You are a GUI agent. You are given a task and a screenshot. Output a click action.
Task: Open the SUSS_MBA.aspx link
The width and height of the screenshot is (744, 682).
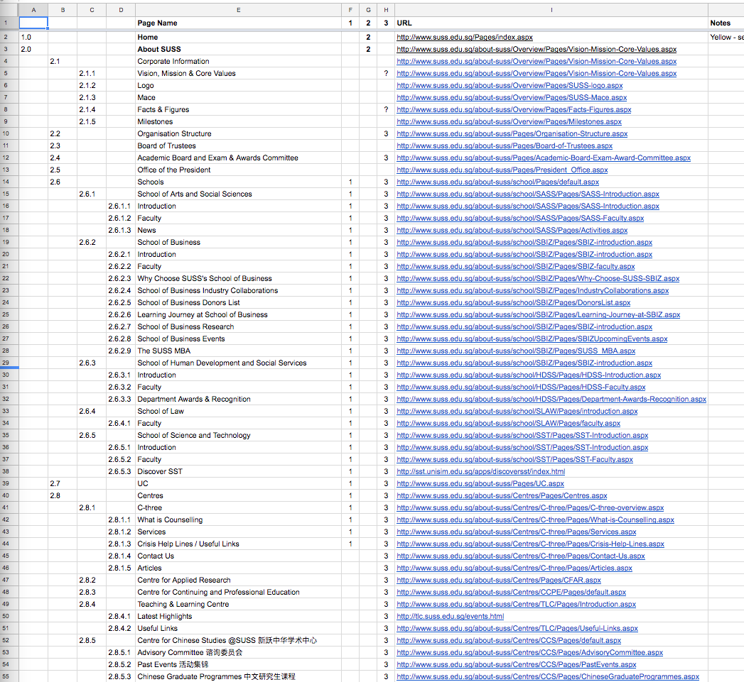[516, 351]
